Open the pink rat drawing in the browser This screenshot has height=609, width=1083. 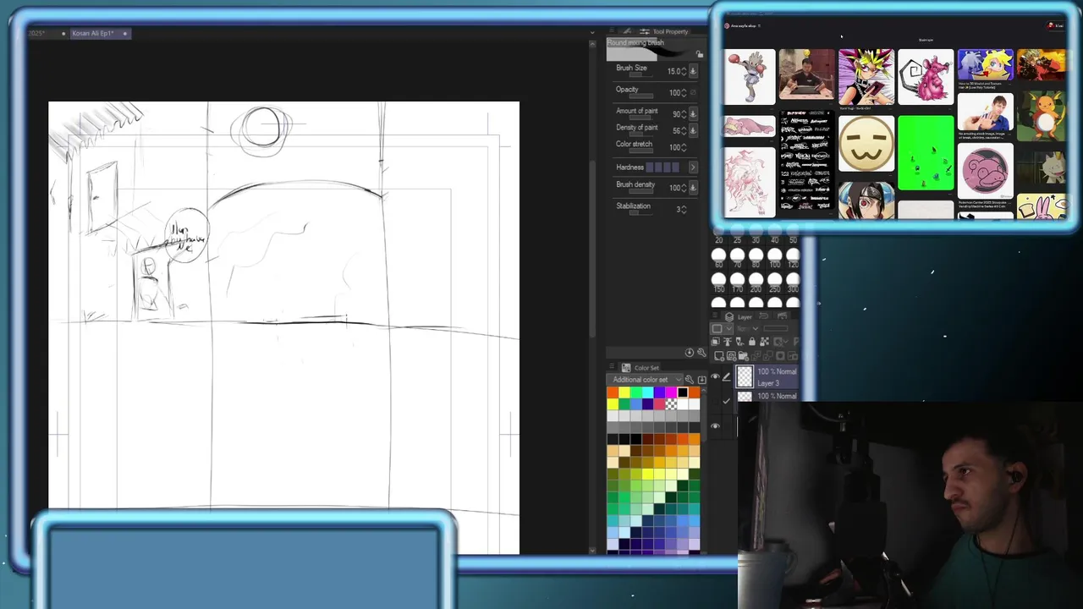tap(926, 77)
